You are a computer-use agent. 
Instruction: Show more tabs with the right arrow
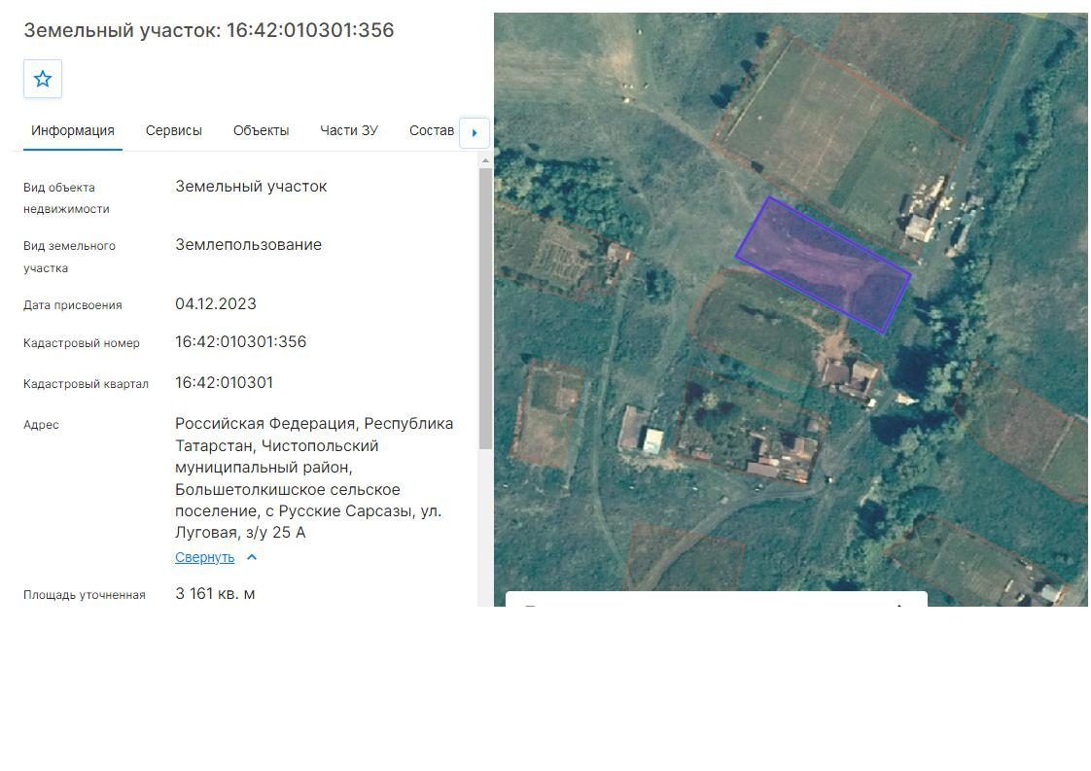[x=475, y=133]
